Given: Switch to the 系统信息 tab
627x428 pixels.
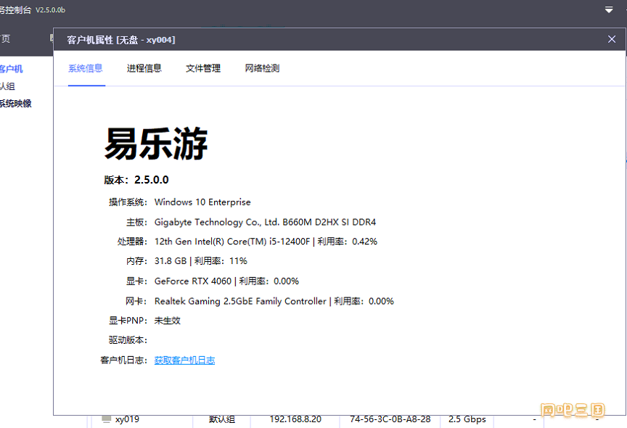Looking at the screenshot, I should click(86, 68).
